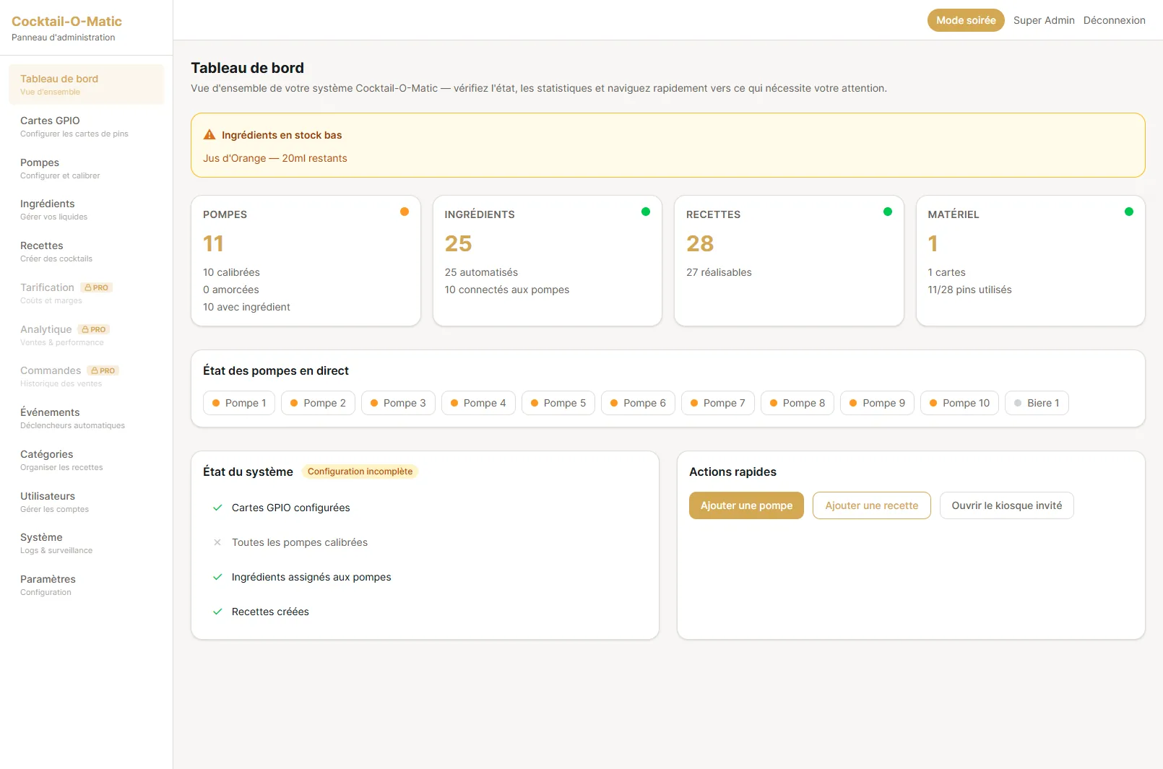The width and height of the screenshot is (1163, 769).
Task: Click the green status dot on Ingrédients card
Action: coord(646,212)
